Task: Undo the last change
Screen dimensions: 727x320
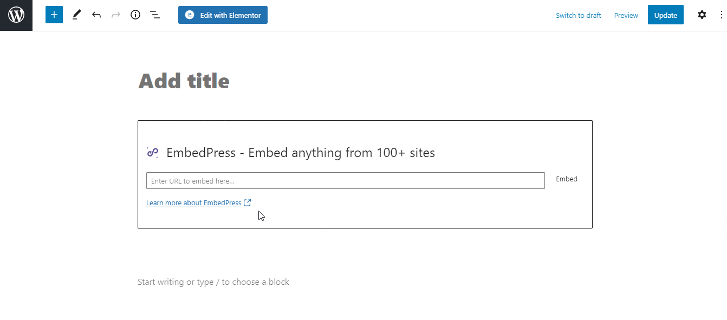Action: click(96, 15)
